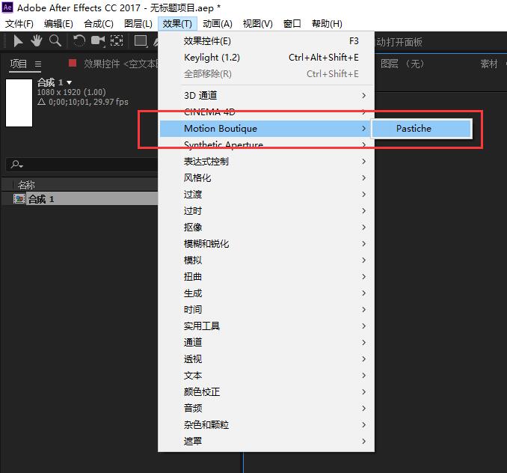Switch to the 素材 viewer tab
Viewport: 507px width, 473px height.
(489, 64)
